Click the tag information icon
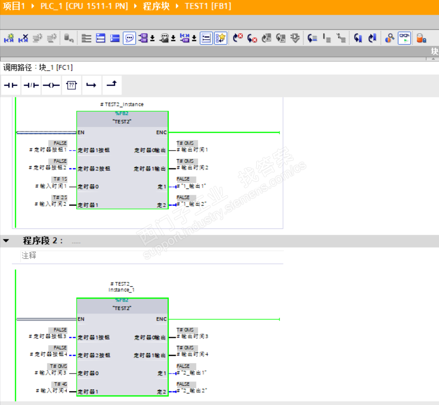Screen dimensions: 439x405 [x=164, y=38]
